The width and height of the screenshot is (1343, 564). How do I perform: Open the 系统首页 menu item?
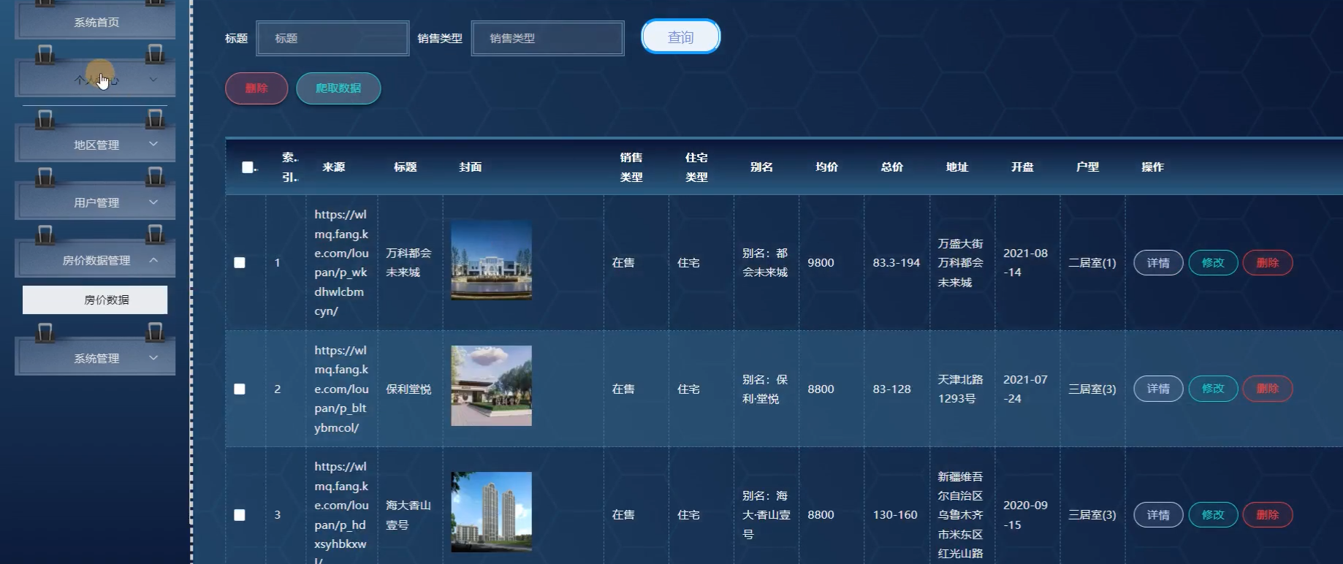pyautogui.click(x=96, y=23)
